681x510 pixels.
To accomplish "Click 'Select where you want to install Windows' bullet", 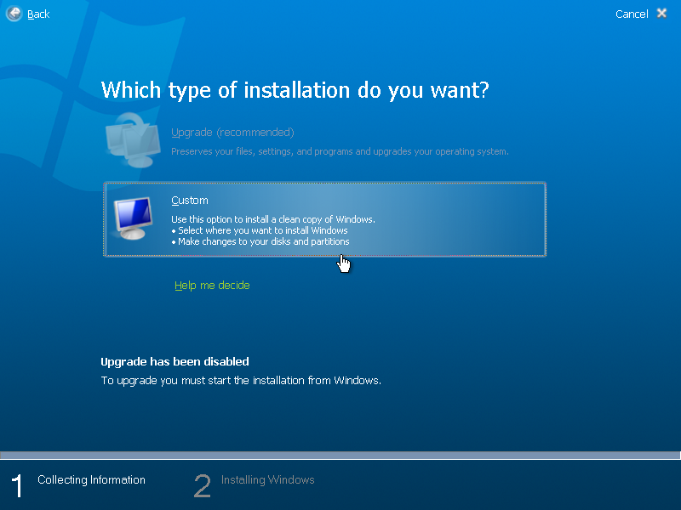I will point(260,230).
